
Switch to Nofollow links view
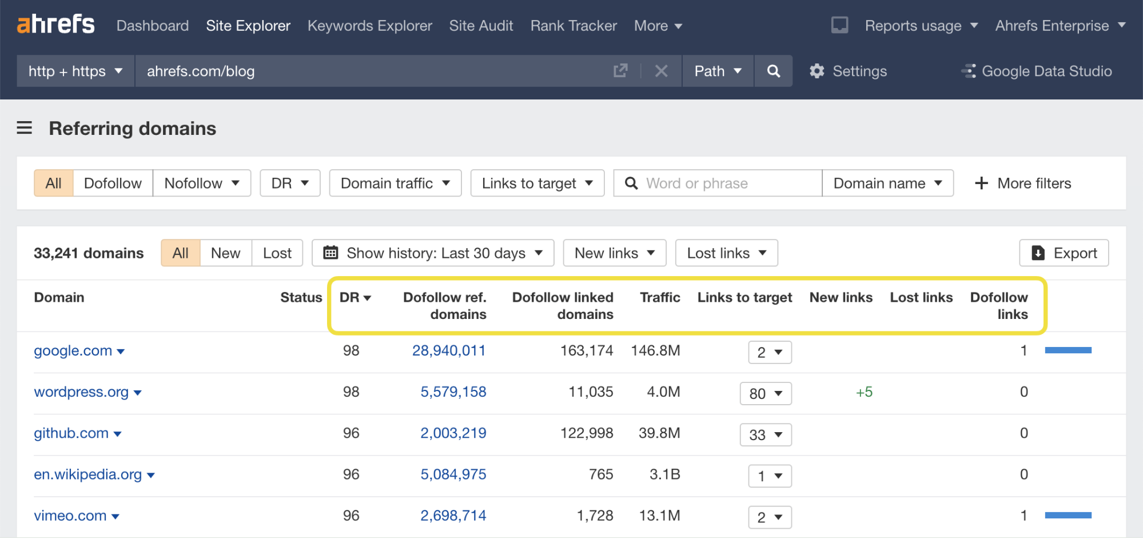click(x=193, y=183)
